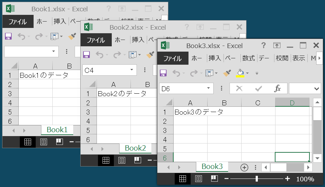
Task: Click vertical scrollbar down arrow in Book3
Action: click(x=317, y=158)
